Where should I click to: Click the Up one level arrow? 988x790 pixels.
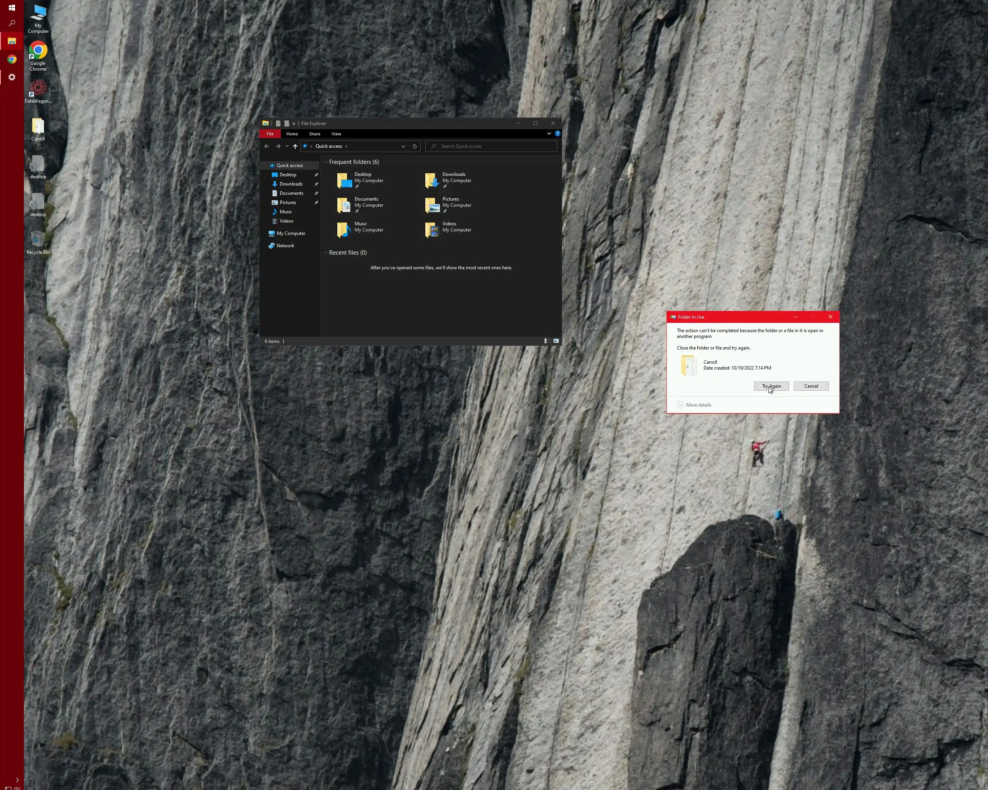point(295,147)
